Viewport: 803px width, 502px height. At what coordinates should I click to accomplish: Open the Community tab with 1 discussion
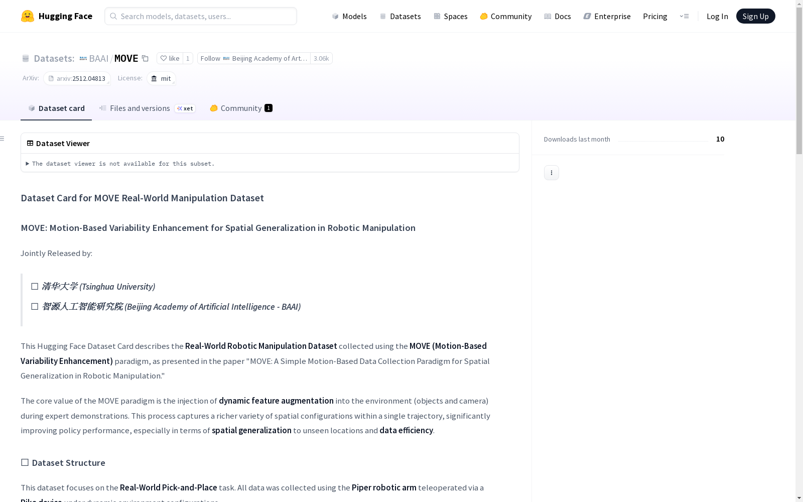241,108
